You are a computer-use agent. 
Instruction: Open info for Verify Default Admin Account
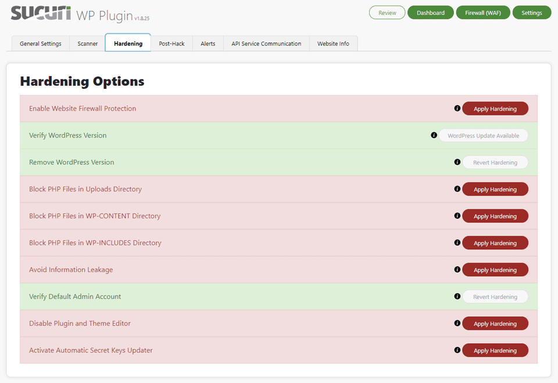click(457, 296)
